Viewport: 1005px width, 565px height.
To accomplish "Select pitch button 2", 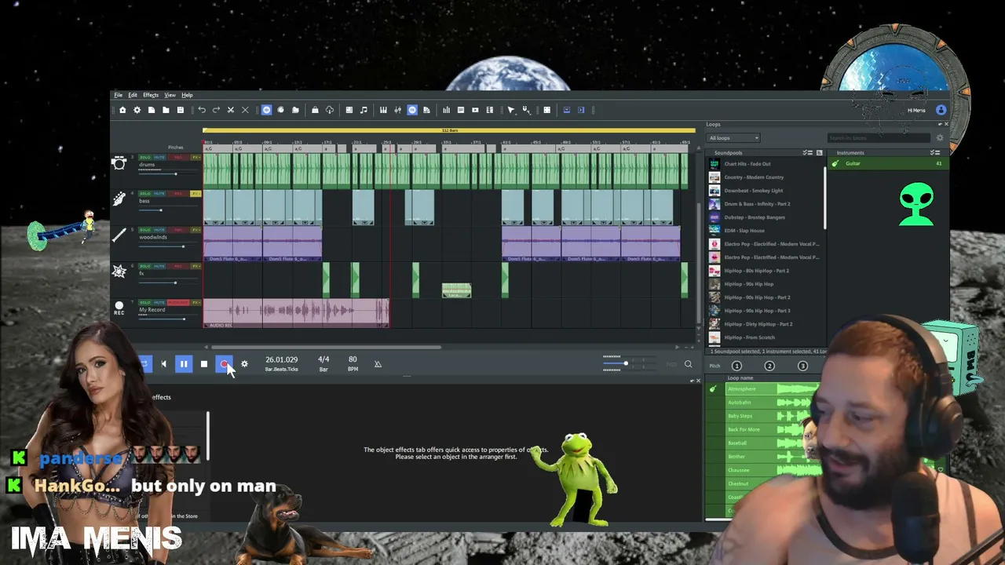I will [x=769, y=366].
